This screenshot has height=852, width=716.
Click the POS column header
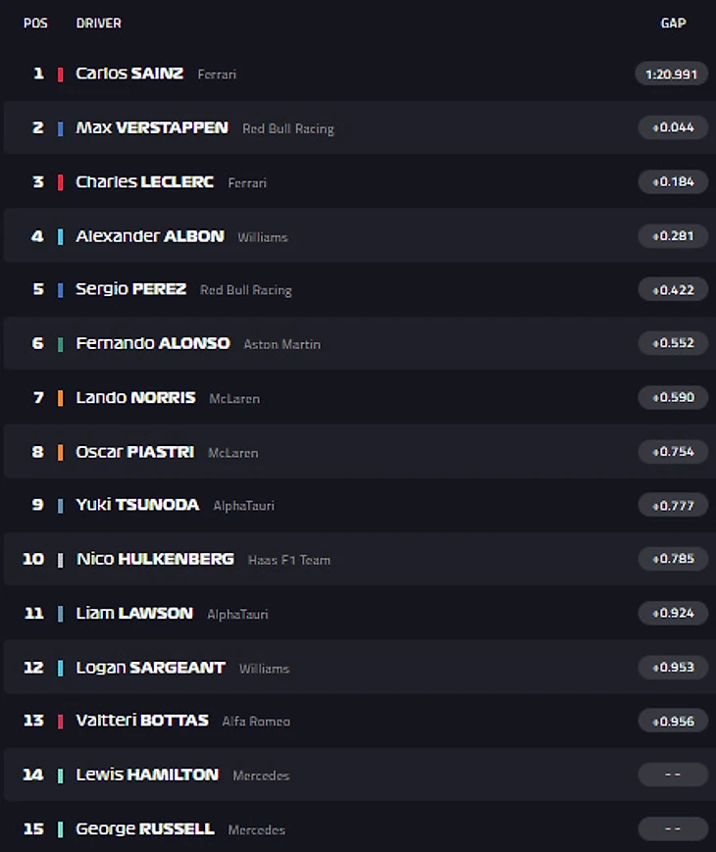point(35,23)
